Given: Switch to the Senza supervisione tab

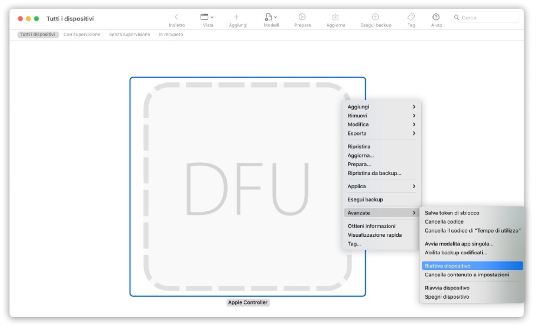Looking at the screenshot, I should coord(129,35).
